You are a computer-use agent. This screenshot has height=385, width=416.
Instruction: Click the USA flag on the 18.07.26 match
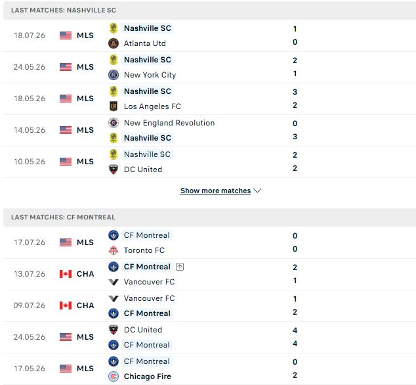66,35
